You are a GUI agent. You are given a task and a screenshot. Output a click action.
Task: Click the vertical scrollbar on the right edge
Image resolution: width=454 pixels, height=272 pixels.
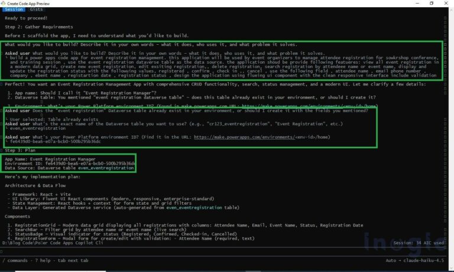point(451,139)
